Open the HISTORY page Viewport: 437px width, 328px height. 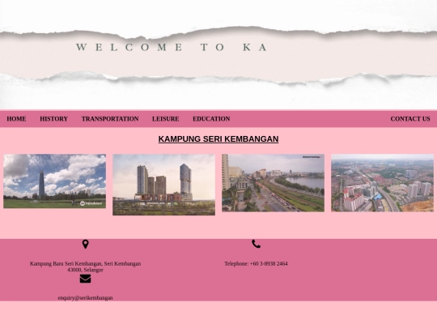53,119
